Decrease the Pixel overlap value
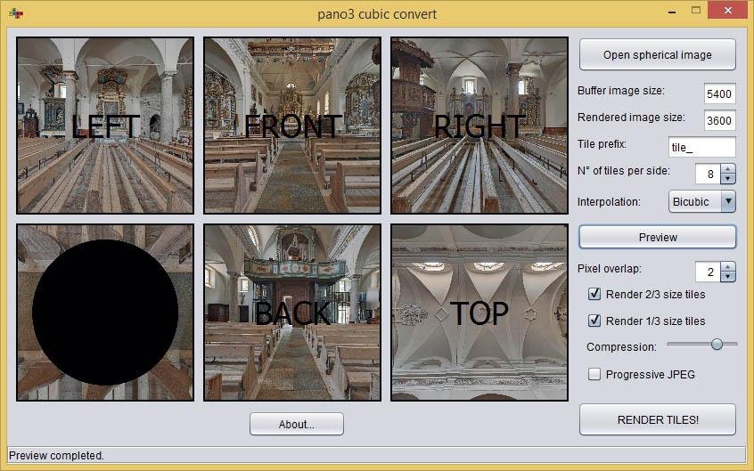754x471 pixels. (728, 277)
